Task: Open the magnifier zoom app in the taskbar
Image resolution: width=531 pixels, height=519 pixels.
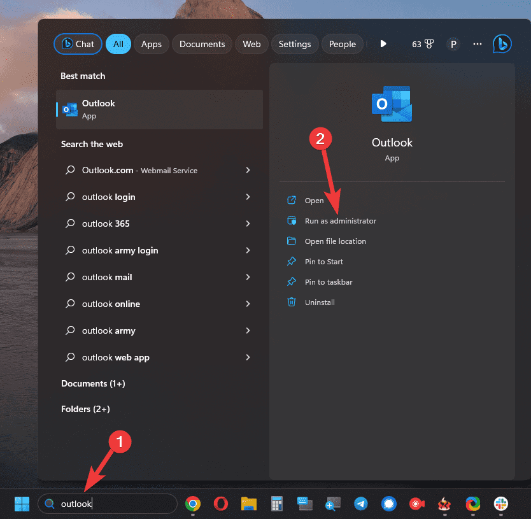Action: pyautogui.click(x=333, y=504)
